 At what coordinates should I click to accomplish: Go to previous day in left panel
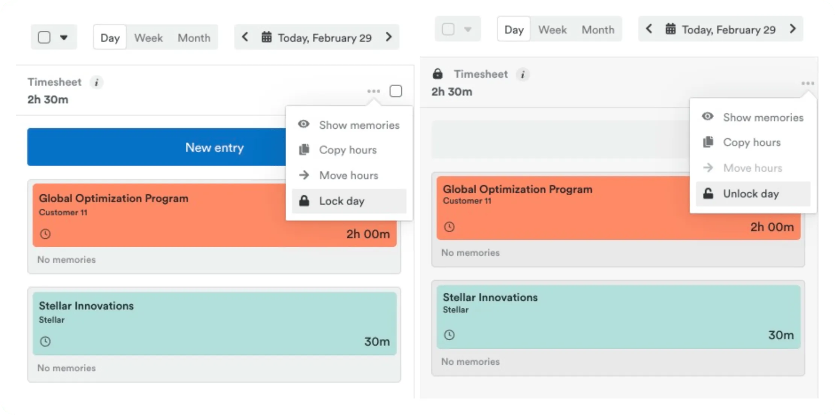pyautogui.click(x=245, y=37)
